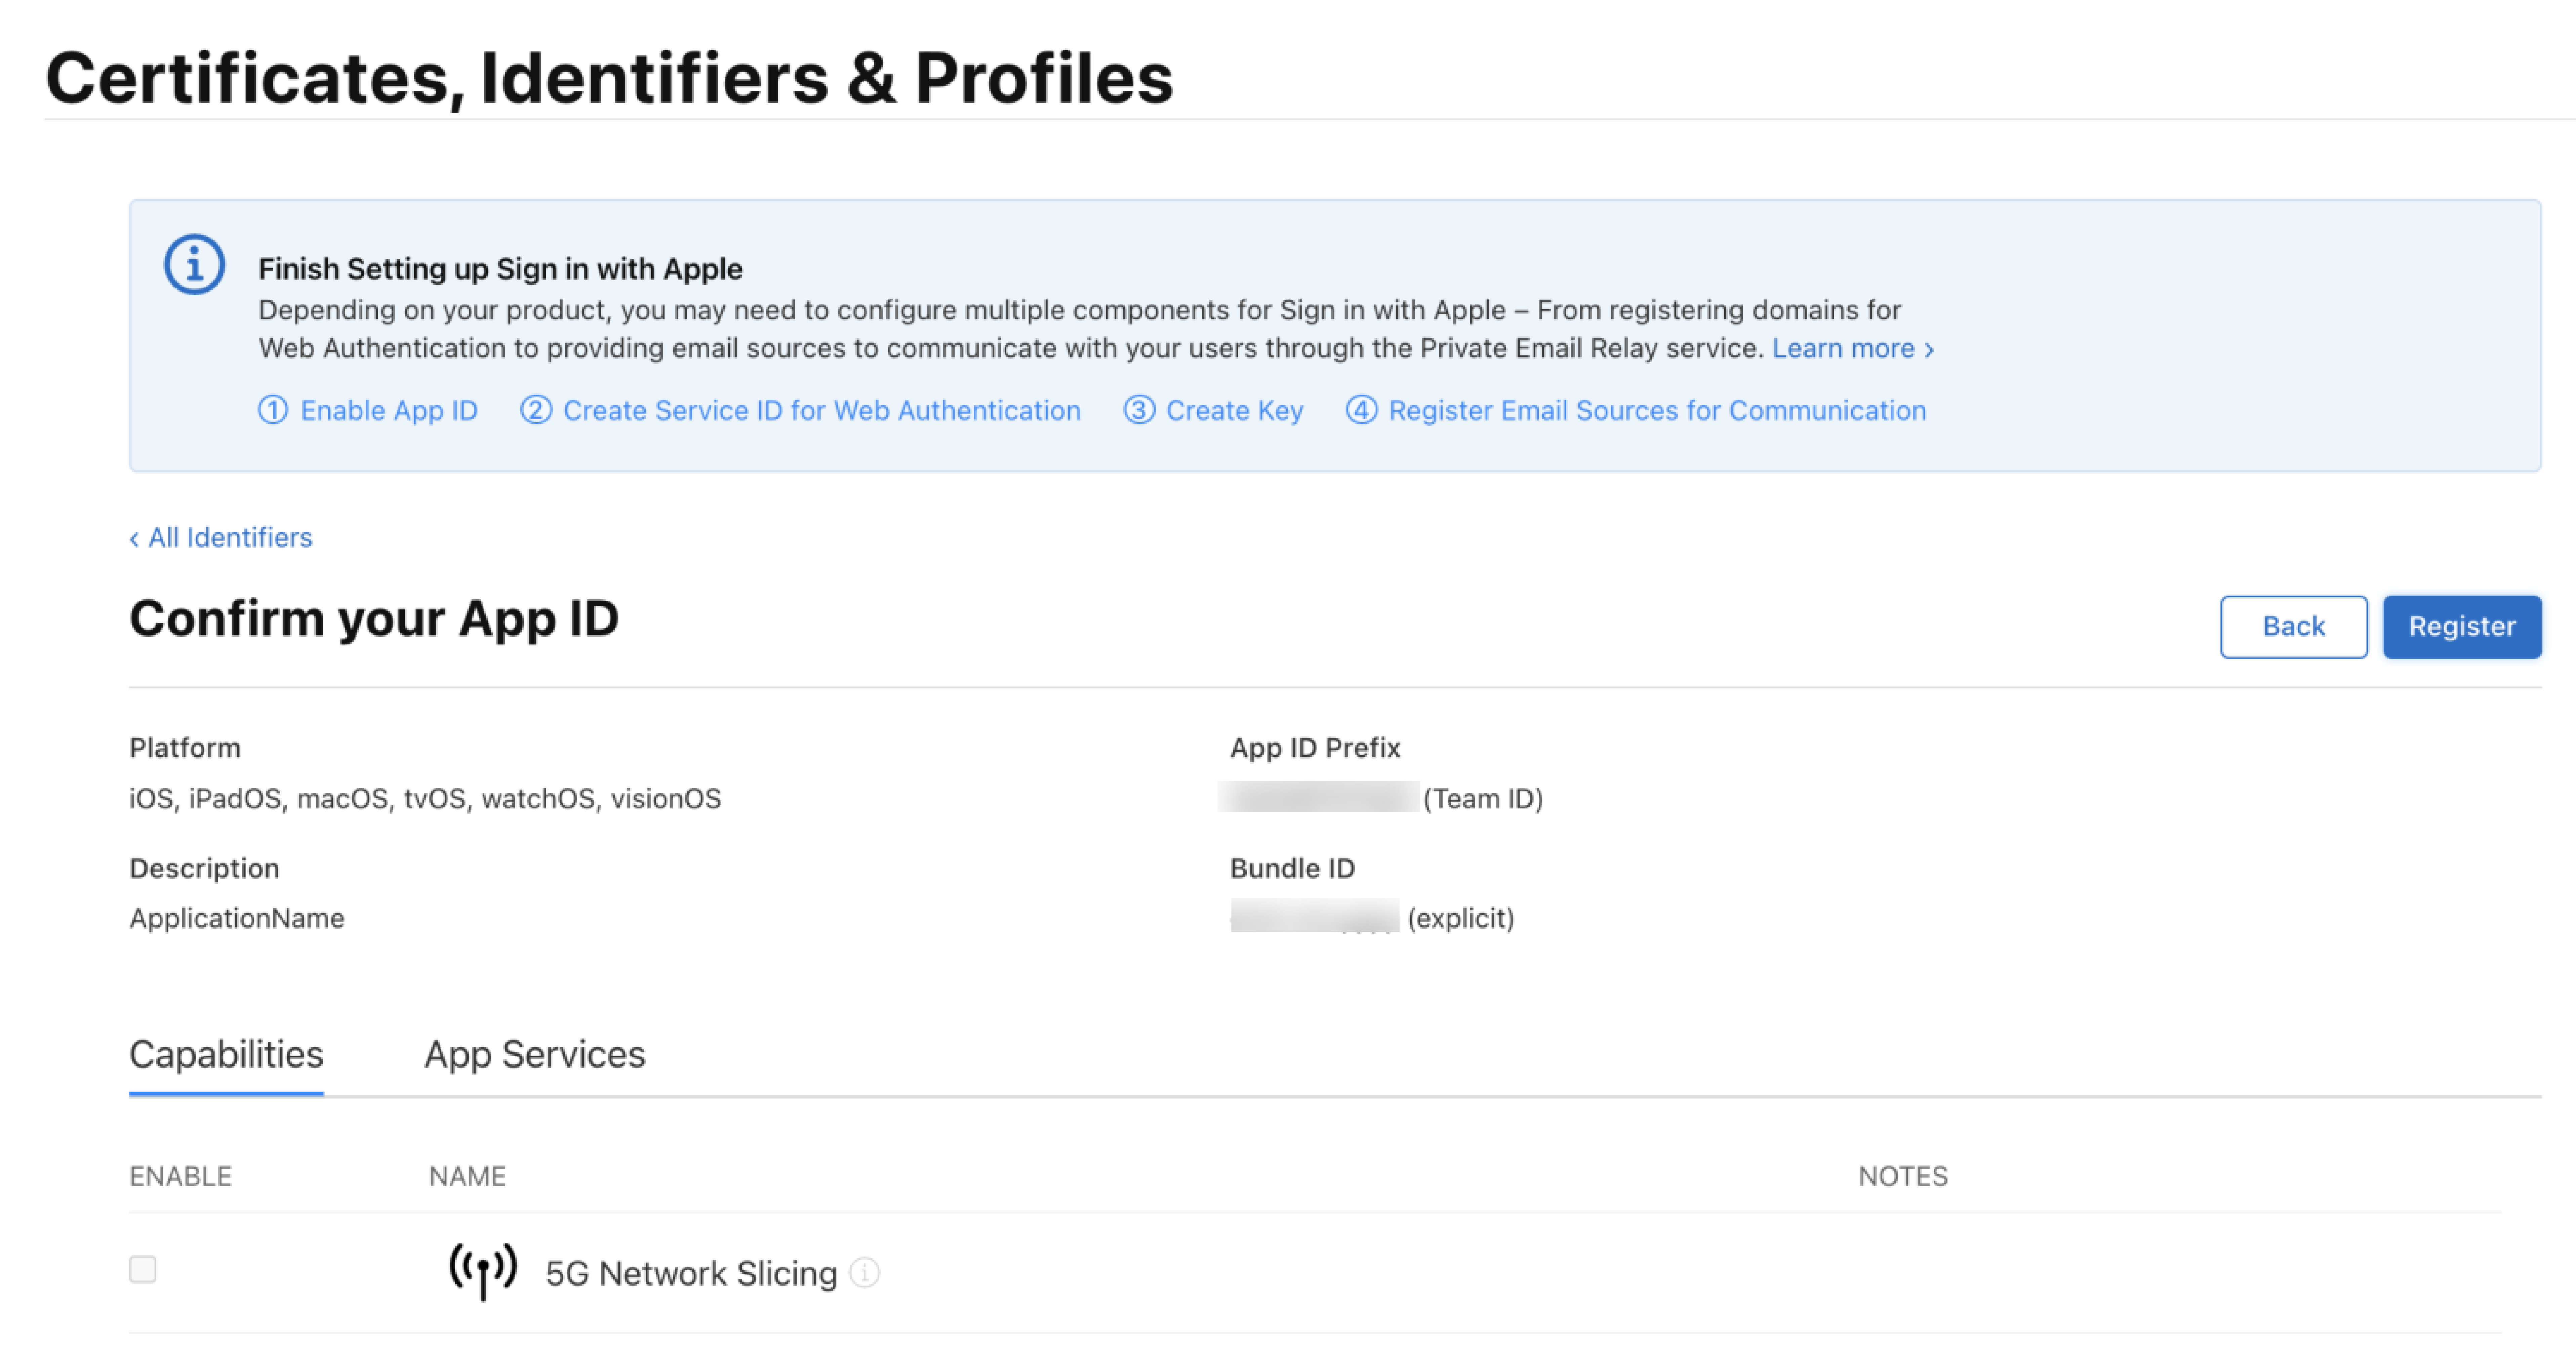This screenshot has height=1356, width=2576.
Task: Click the blue info icon in the banner
Action: click(194, 265)
